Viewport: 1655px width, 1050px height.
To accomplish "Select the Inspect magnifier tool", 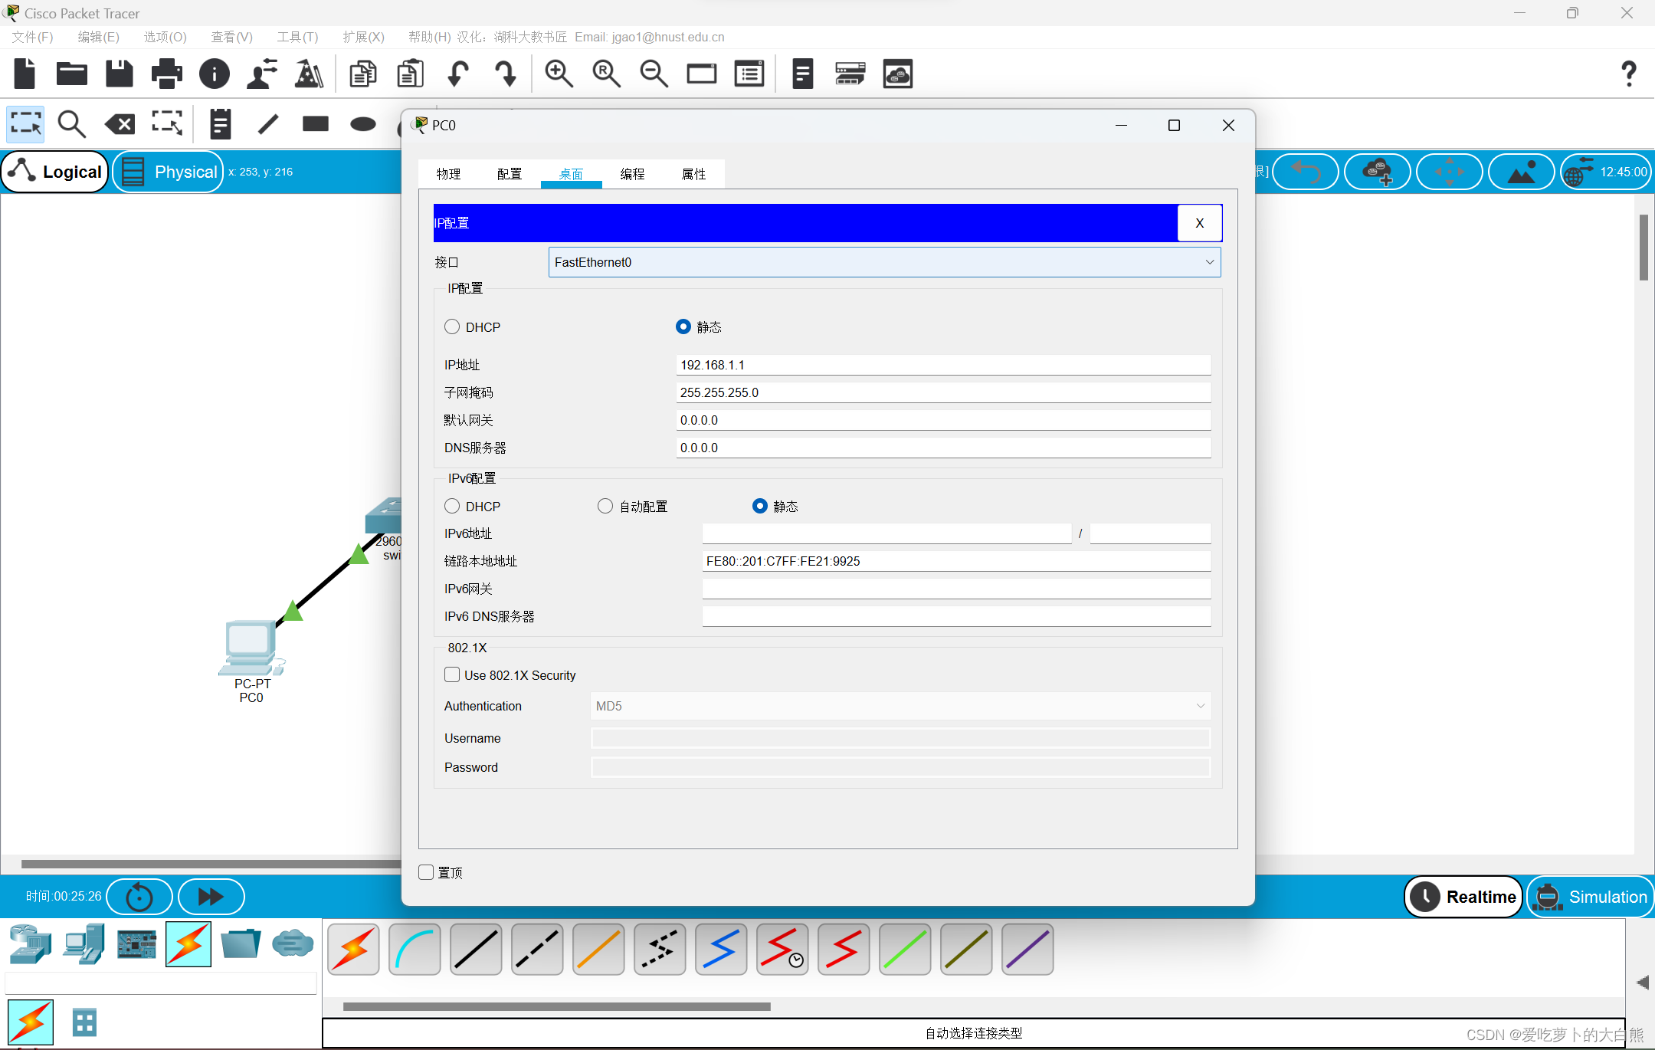I will (72, 124).
